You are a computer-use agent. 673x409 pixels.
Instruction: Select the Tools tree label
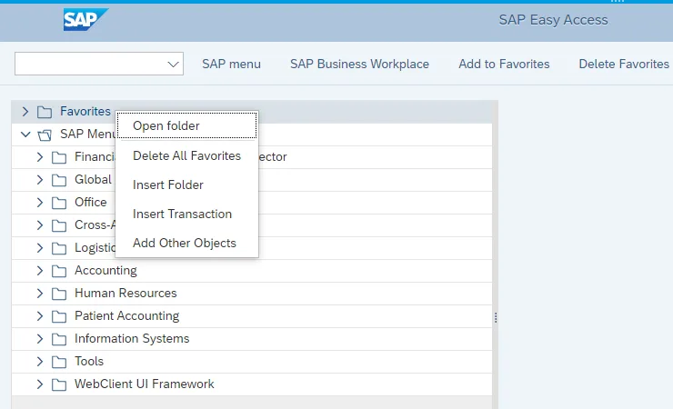click(x=89, y=362)
